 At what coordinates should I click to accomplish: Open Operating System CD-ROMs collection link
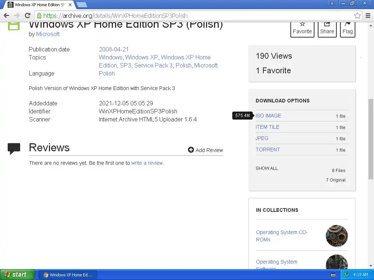click(282, 236)
